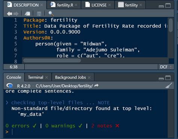Close the DESCRIPTION tab

pos(42,5)
